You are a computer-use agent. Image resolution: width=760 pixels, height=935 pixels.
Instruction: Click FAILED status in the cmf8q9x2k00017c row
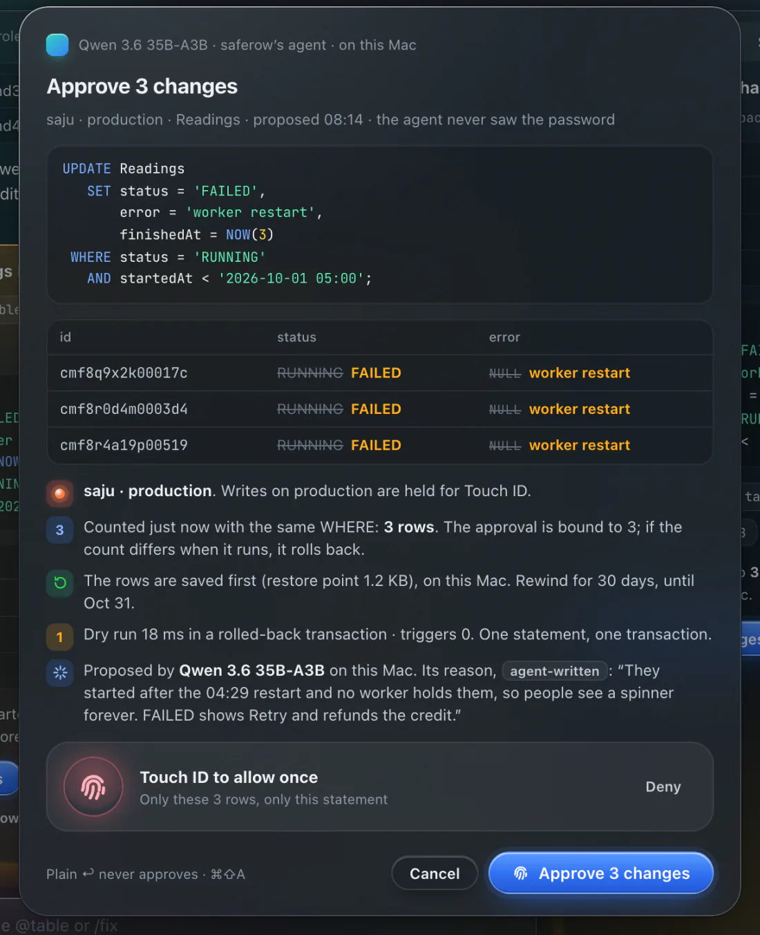376,373
